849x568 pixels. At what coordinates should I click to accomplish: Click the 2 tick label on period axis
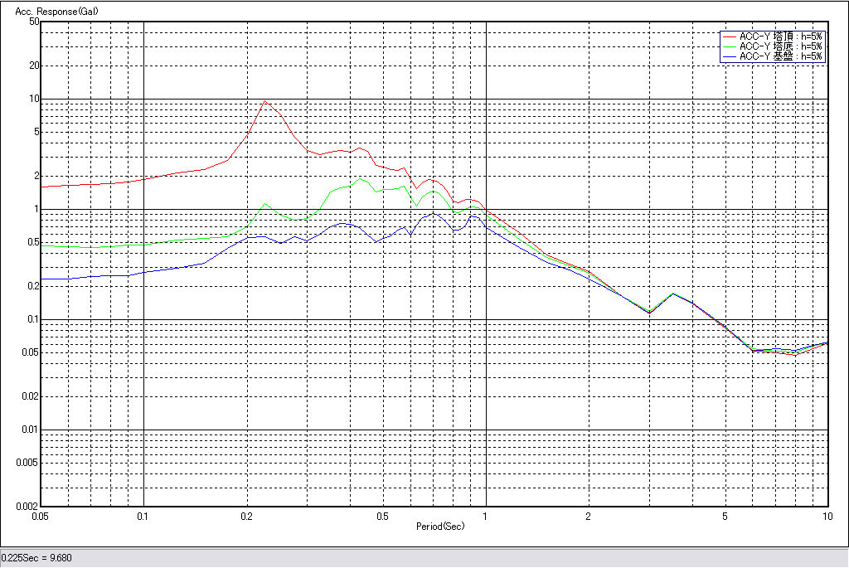(589, 516)
